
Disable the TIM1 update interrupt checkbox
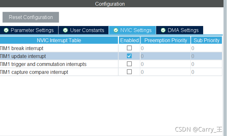(x=129, y=56)
